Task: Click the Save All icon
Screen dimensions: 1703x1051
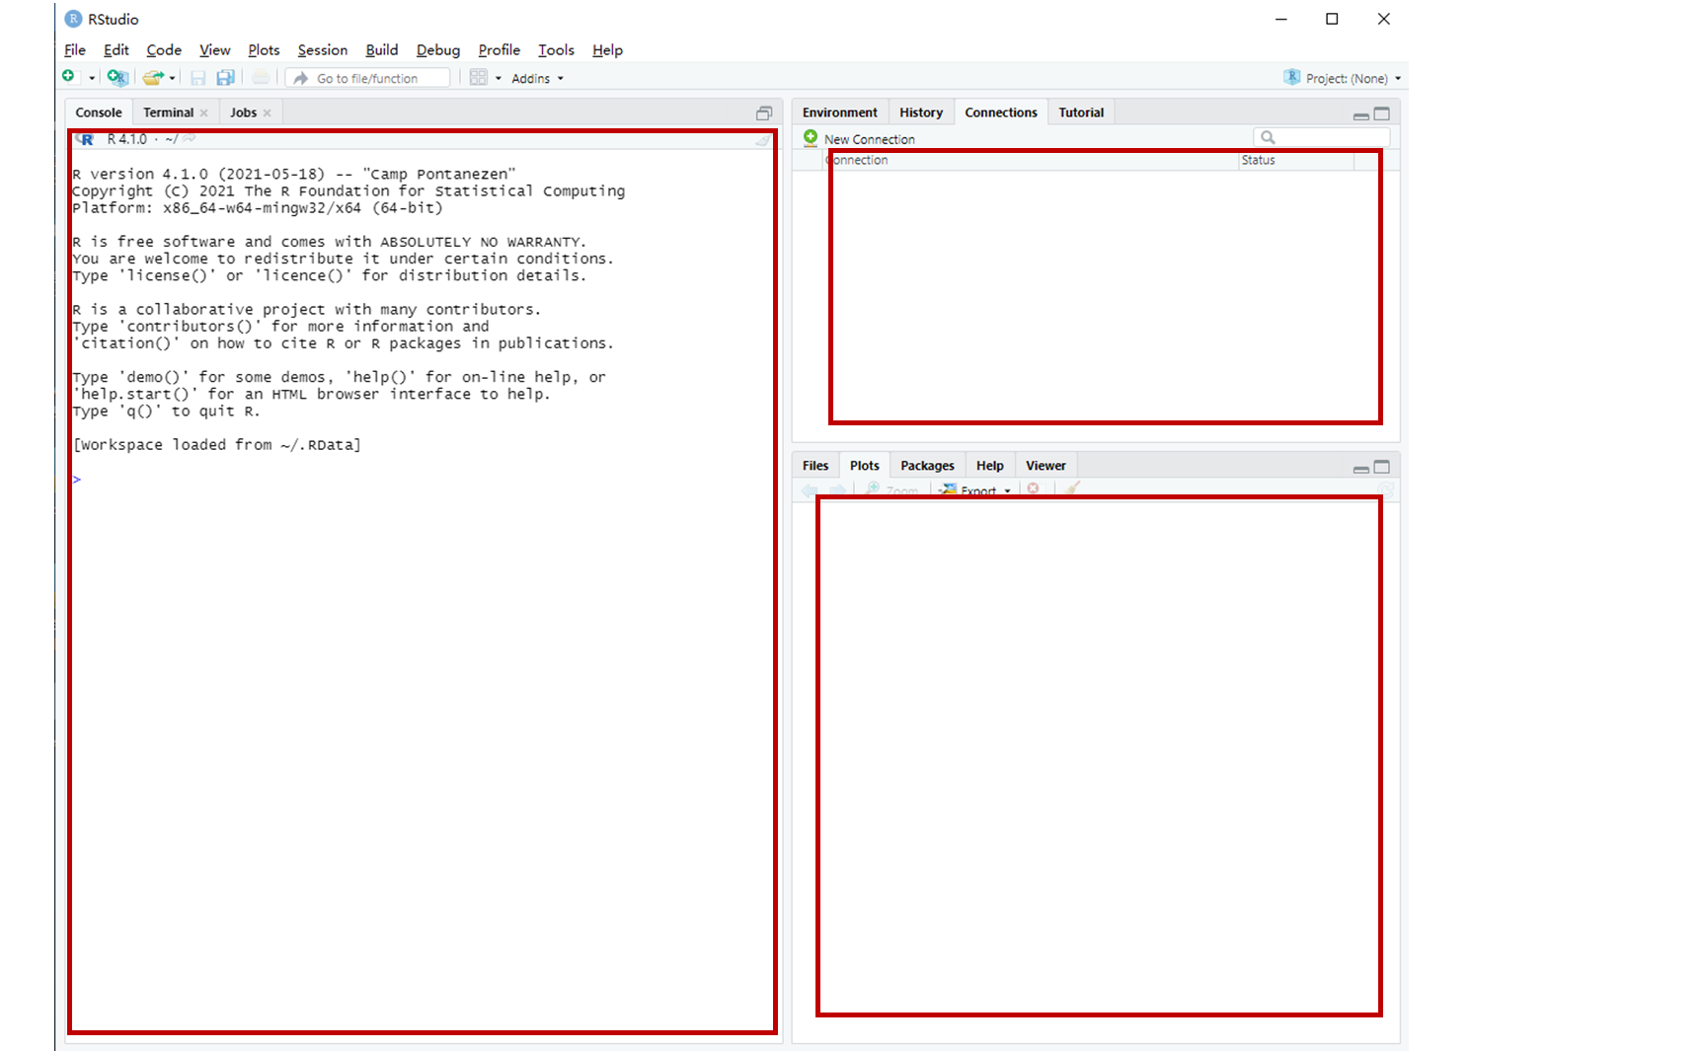Action: (225, 78)
